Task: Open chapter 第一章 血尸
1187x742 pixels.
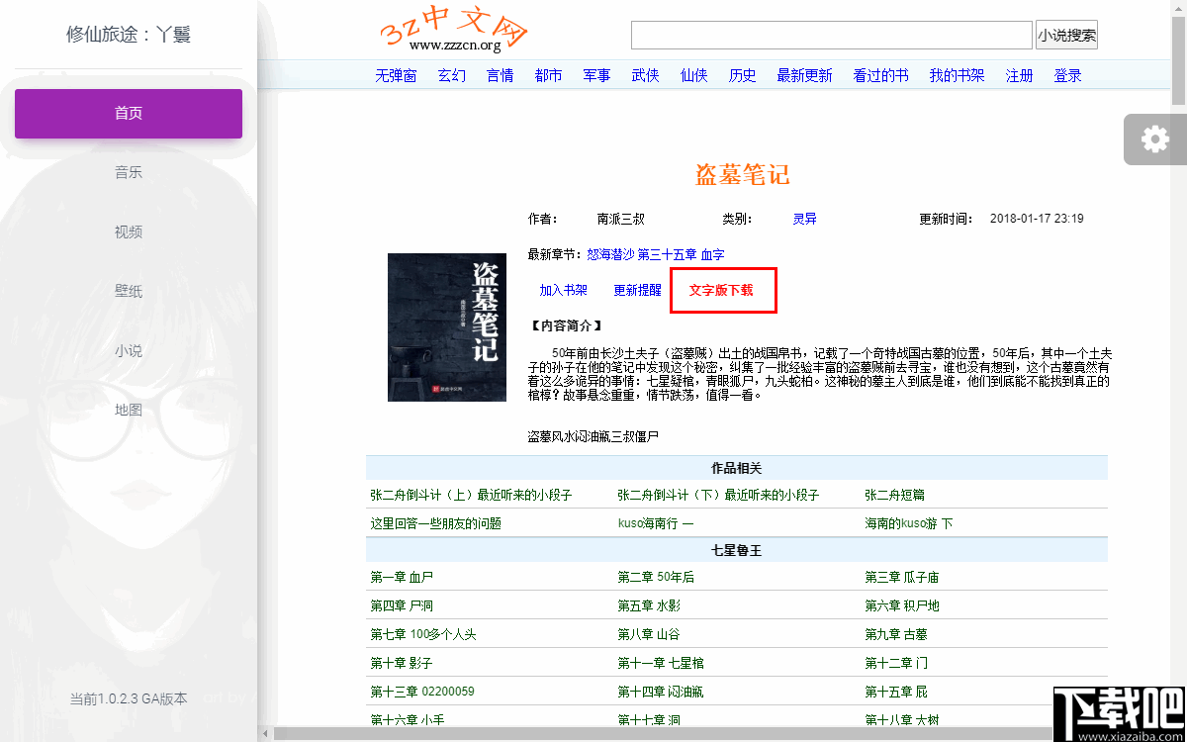Action: coord(403,577)
